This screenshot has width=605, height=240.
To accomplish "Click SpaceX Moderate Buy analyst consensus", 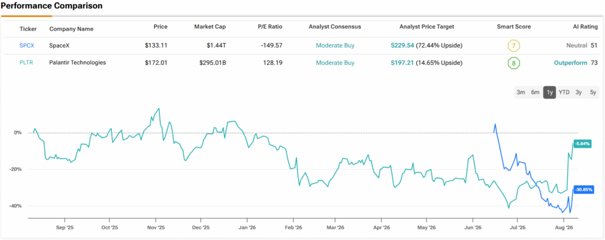I will [x=335, y=45].
